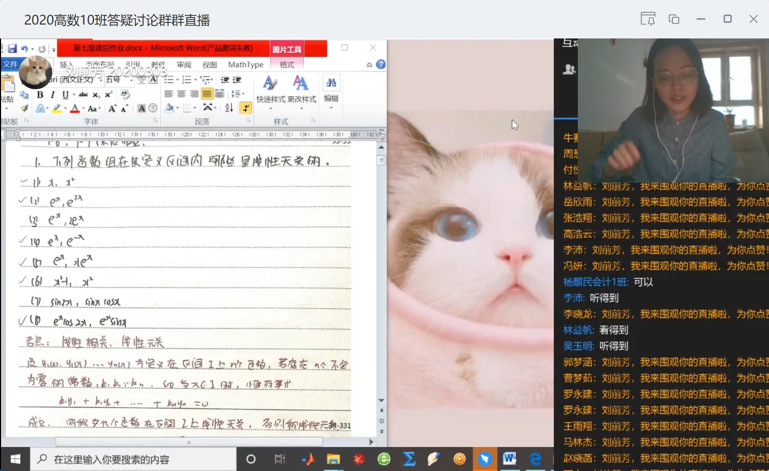Select the red font color swatch
The height and width of the screenshot is (471, 769).
(x=75, y=108)
